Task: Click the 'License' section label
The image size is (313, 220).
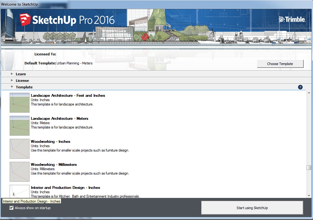Action: point(22,81)
